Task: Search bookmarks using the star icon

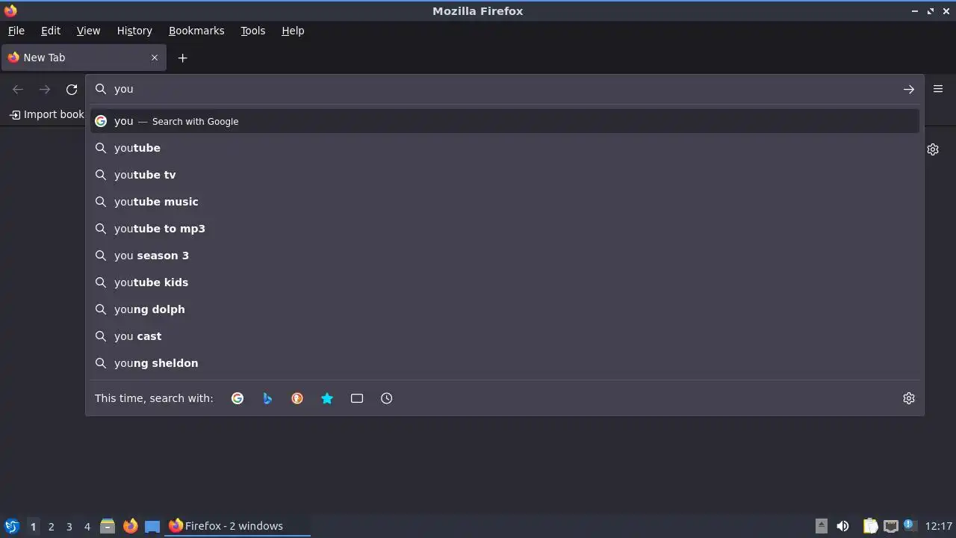Action: 327,398
